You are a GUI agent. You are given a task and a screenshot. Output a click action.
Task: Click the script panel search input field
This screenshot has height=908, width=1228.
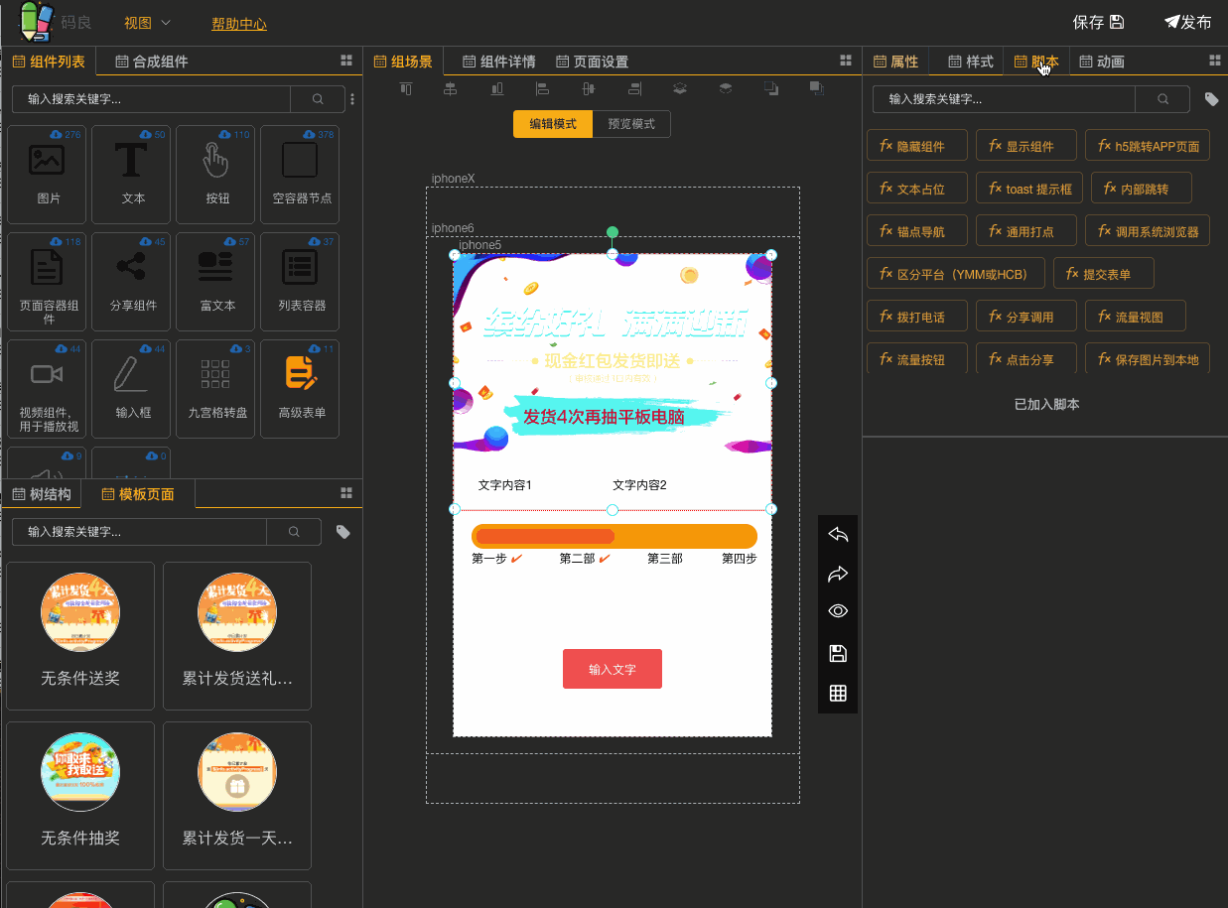coord(1005,99)
